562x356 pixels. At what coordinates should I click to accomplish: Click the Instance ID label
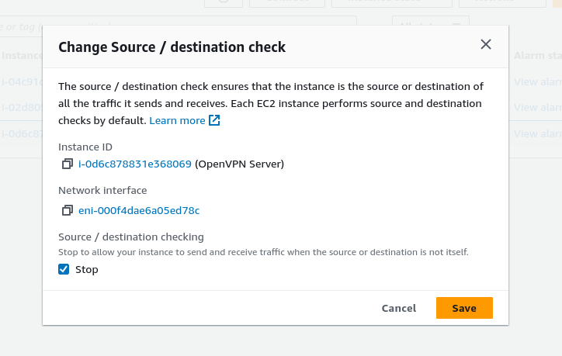click(85, 147)
